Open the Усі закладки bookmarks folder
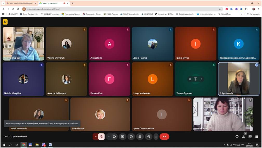262x148 pixels. [x=253, y=14]
